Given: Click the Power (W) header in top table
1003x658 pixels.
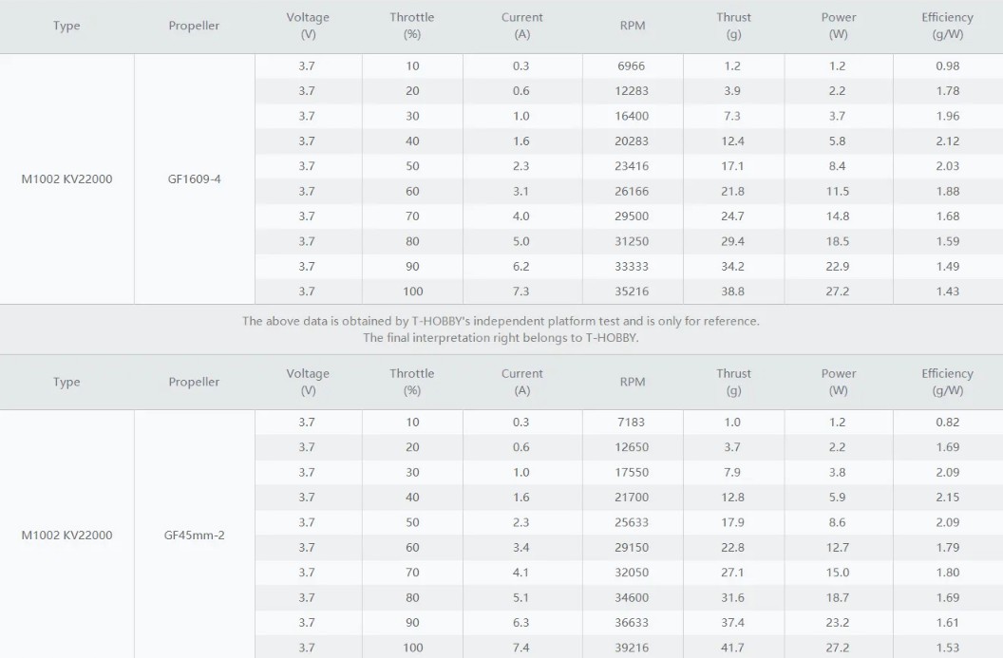Looking at the screenshot, I should click(838, 26).
